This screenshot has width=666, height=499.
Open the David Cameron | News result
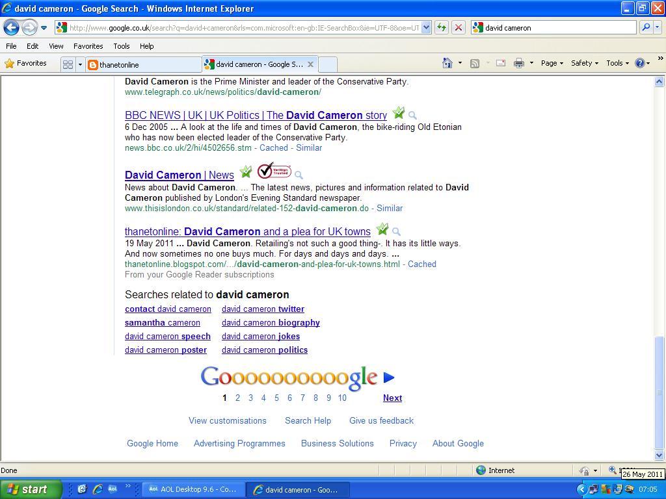click(x=180, y=175)
